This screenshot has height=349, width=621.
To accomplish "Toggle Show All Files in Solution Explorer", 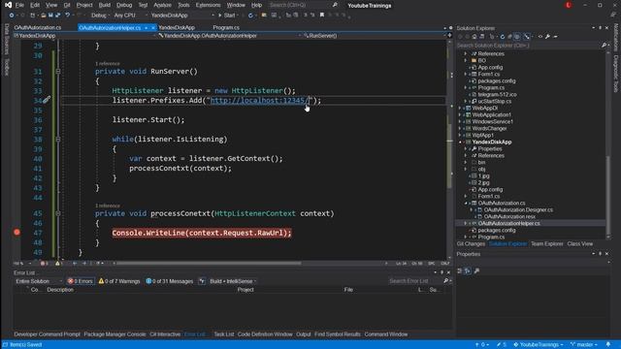I will coord(517,37).
